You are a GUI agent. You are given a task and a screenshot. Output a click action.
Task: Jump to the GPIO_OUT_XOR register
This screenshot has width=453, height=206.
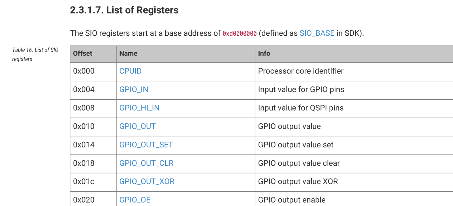(147, 181)
